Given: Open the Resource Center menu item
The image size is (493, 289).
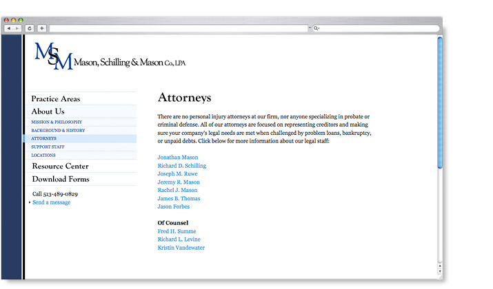Looking at the screenshot, I should point(61,166).
